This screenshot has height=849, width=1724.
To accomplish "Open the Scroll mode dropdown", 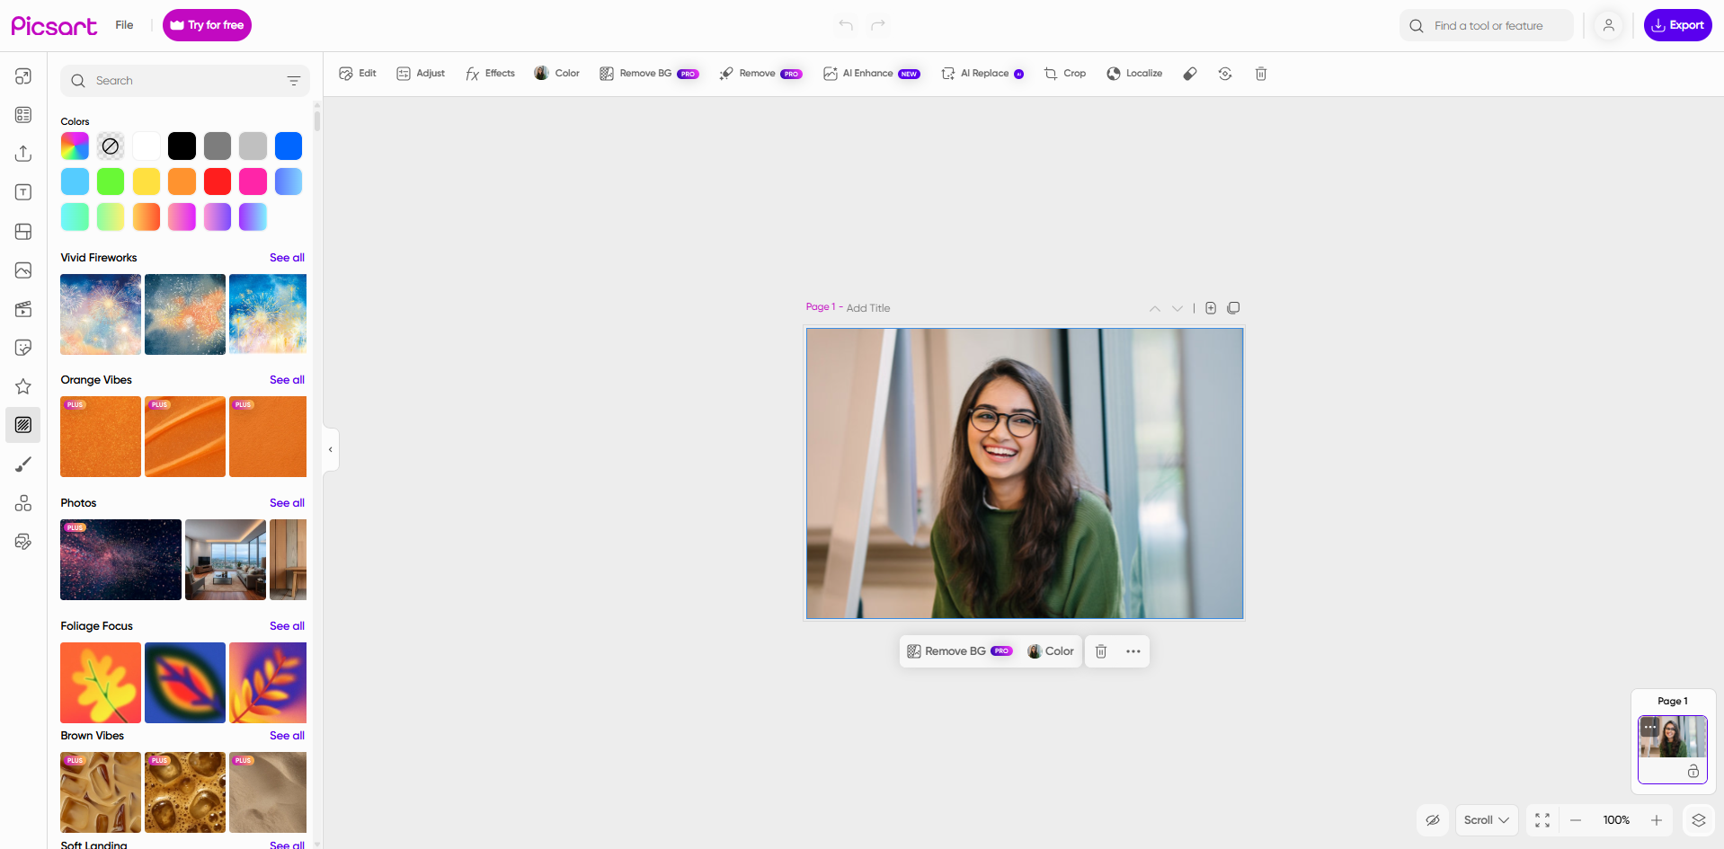I will (1486, 820).
